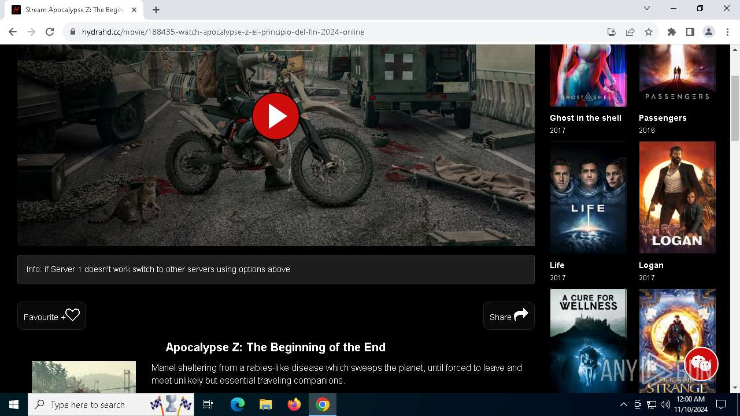
Task: Click the Chrome taskbar icon
Action: pos(323,404)
